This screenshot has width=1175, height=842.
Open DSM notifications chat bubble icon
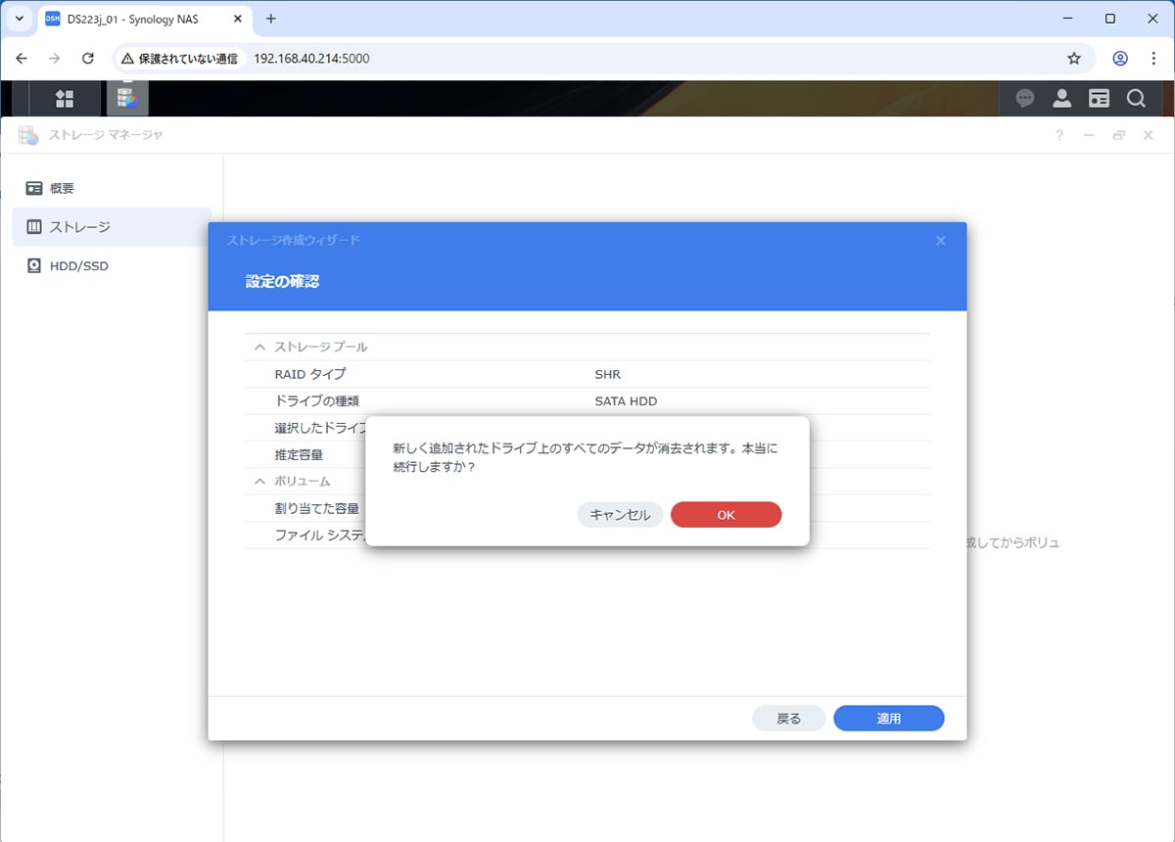click(x=1025, y=98)
